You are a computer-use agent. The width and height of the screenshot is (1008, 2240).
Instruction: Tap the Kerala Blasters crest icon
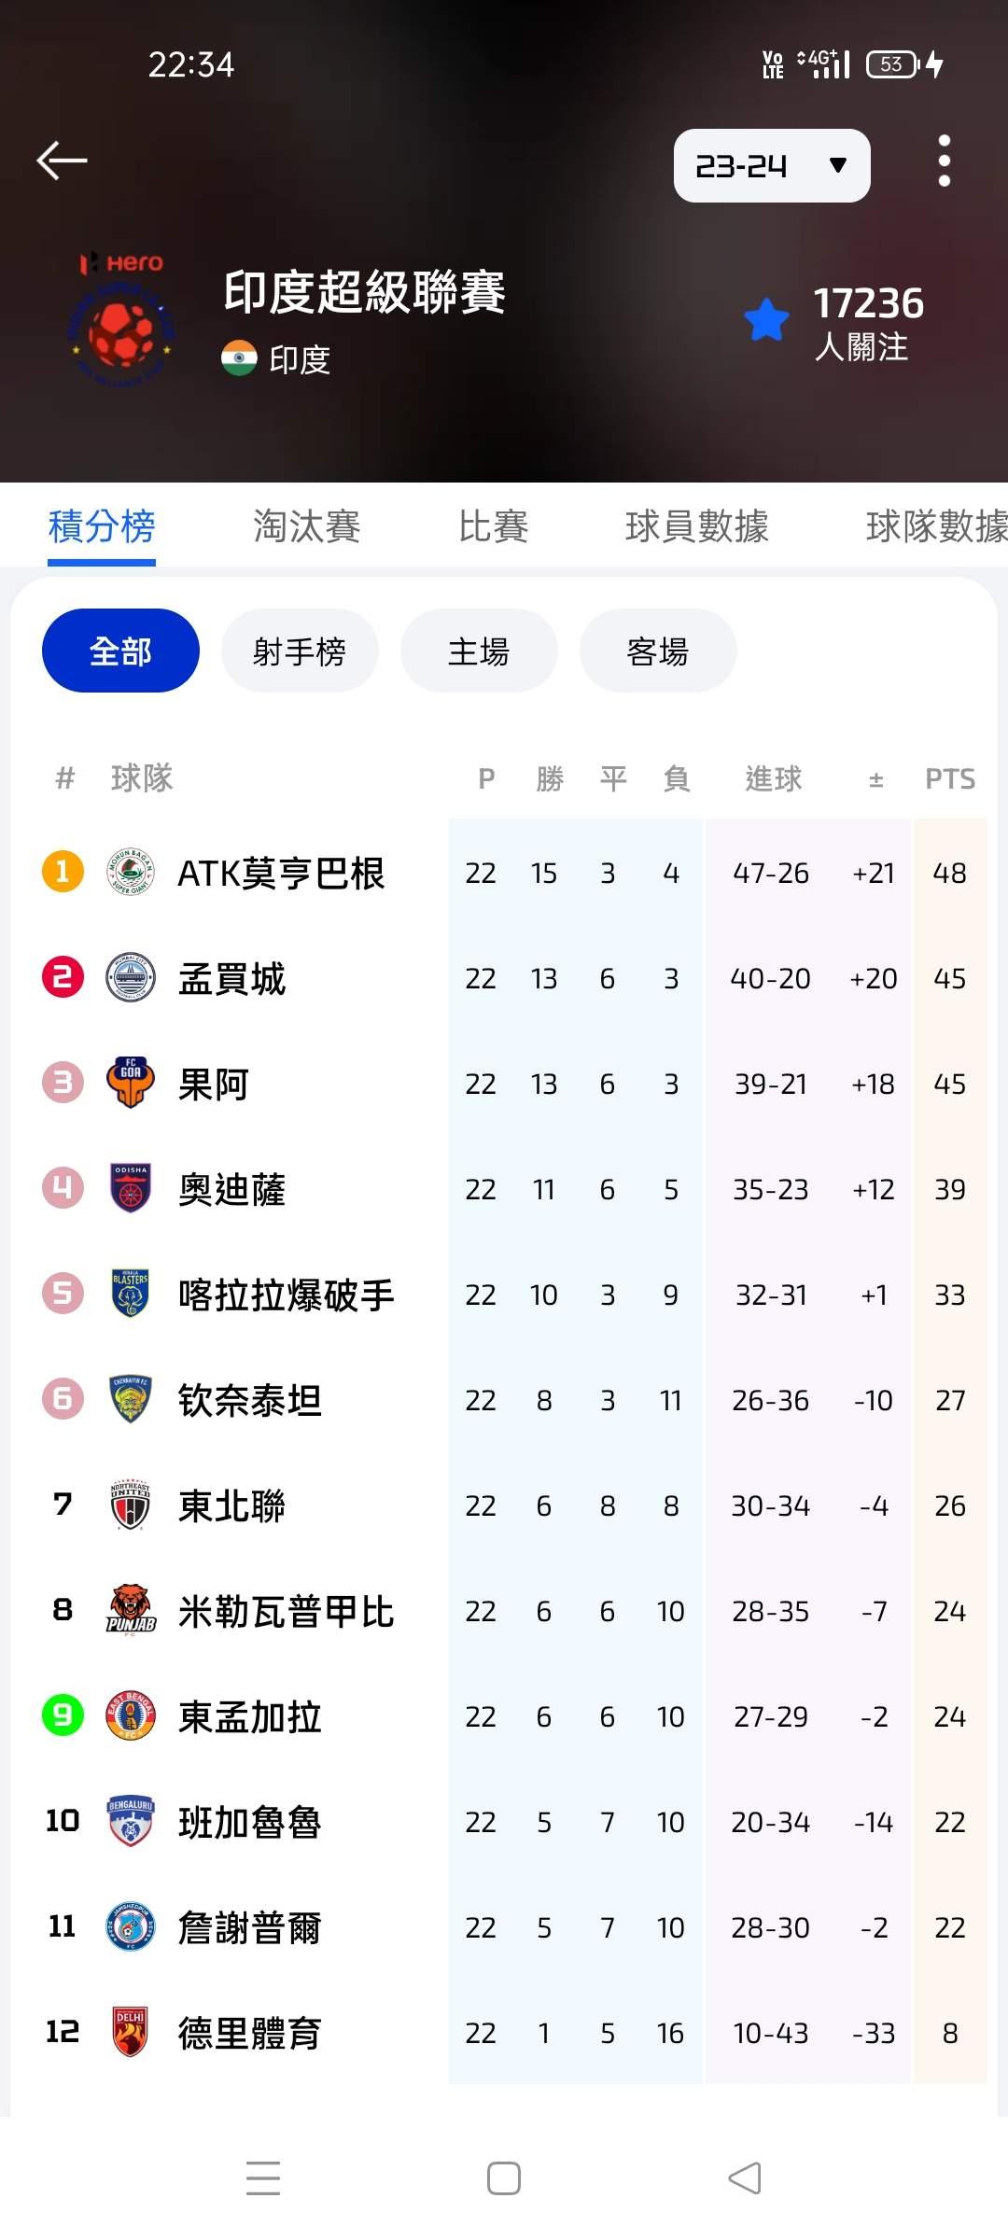131,1294
